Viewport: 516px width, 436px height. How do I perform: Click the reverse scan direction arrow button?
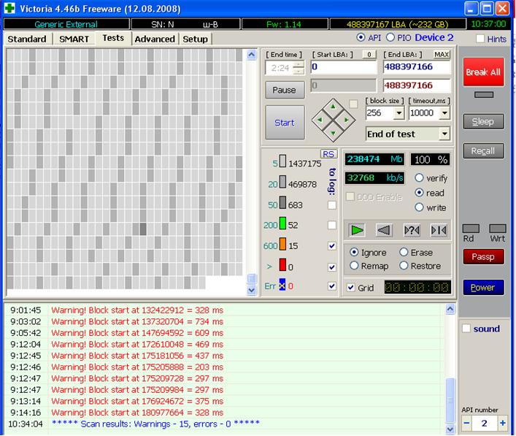pos(384,230)
